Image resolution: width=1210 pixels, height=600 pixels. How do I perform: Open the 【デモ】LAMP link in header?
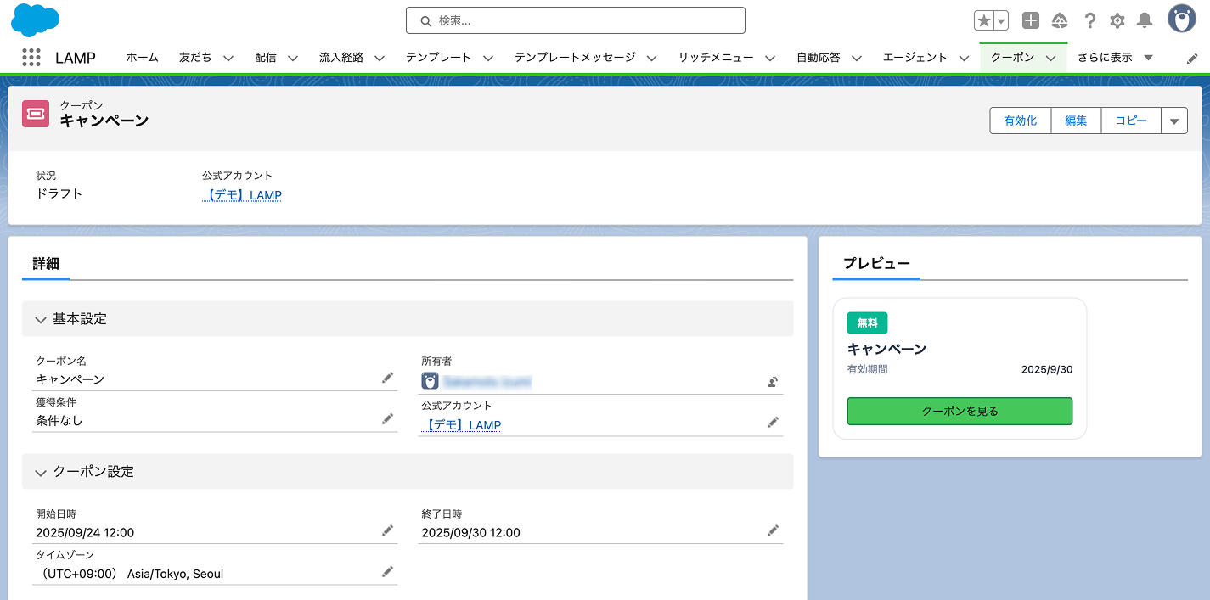click(x=242, y=195)
